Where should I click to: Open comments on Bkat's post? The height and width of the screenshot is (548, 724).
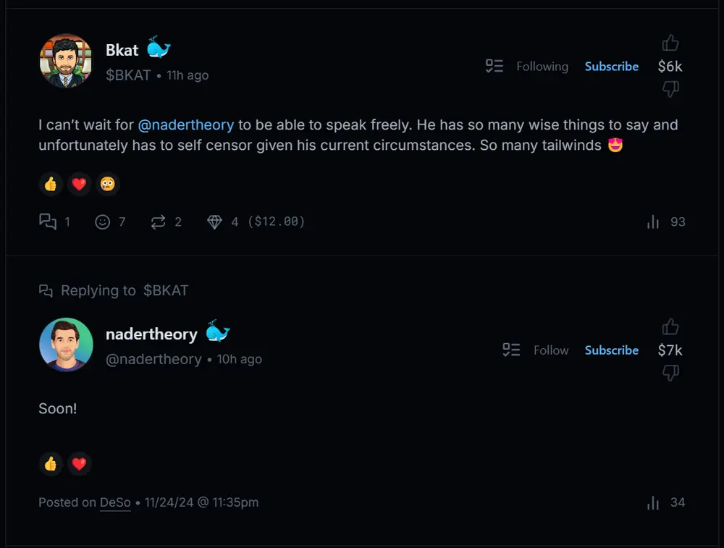pos(48,222)
